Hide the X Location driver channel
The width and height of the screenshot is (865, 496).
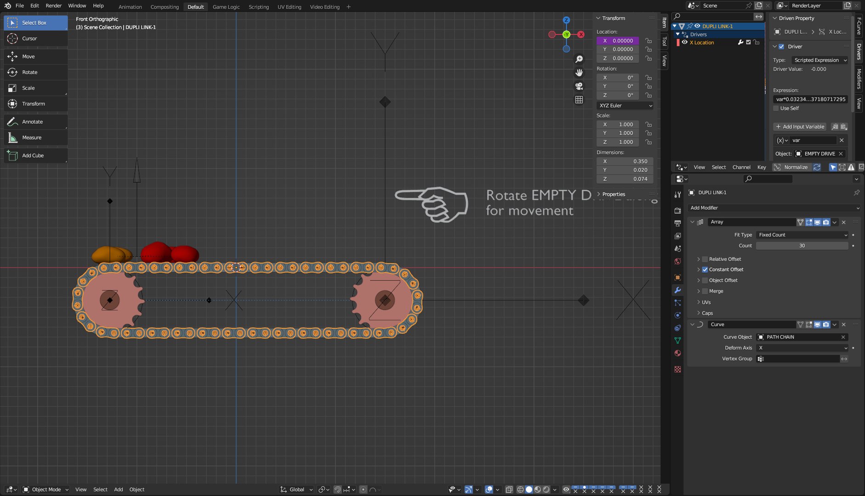click(684, 42)
